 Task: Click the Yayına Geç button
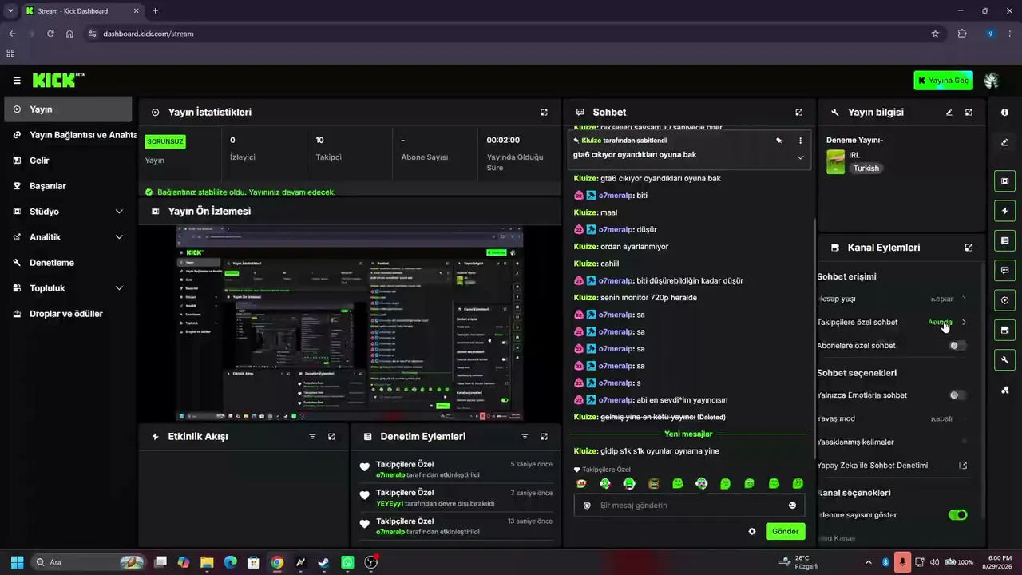943,81
